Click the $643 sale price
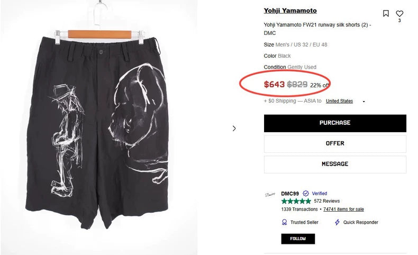The image size is (418, 255). tap(274, 84)
